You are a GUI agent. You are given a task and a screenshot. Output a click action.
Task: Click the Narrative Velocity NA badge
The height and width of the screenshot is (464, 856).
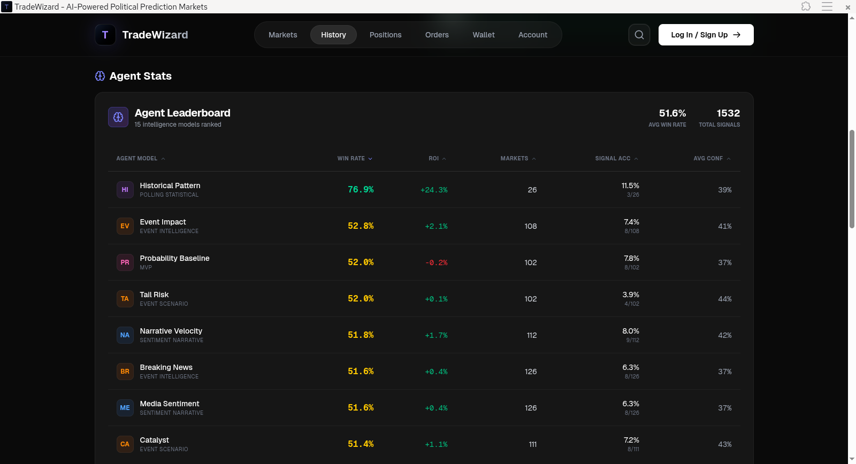pyautogui.click(x=125, y=335)
